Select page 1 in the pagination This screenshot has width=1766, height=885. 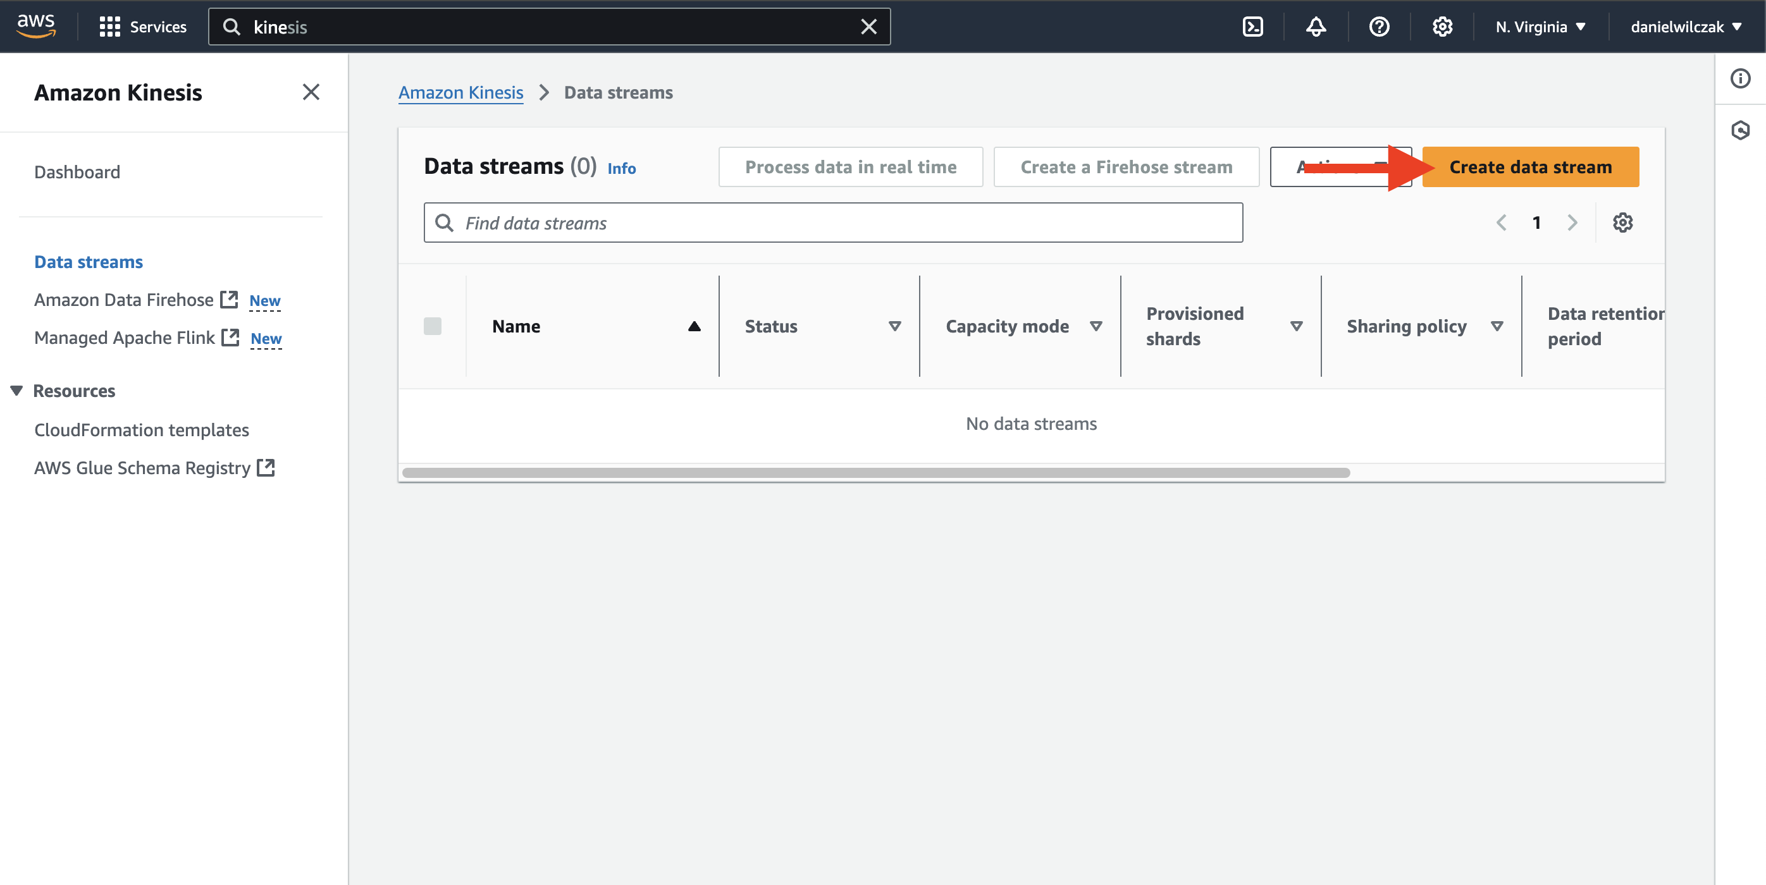pos(1536,222)
